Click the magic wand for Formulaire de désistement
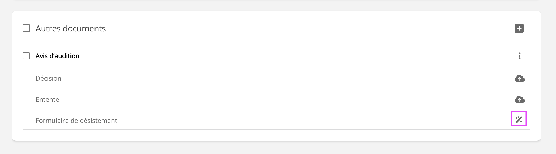556x154 pixels. 519,119
